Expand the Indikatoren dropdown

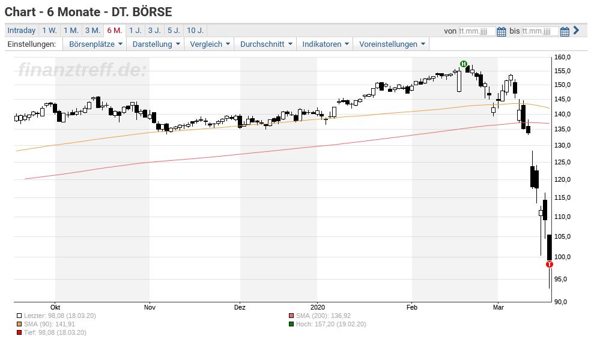326,44
